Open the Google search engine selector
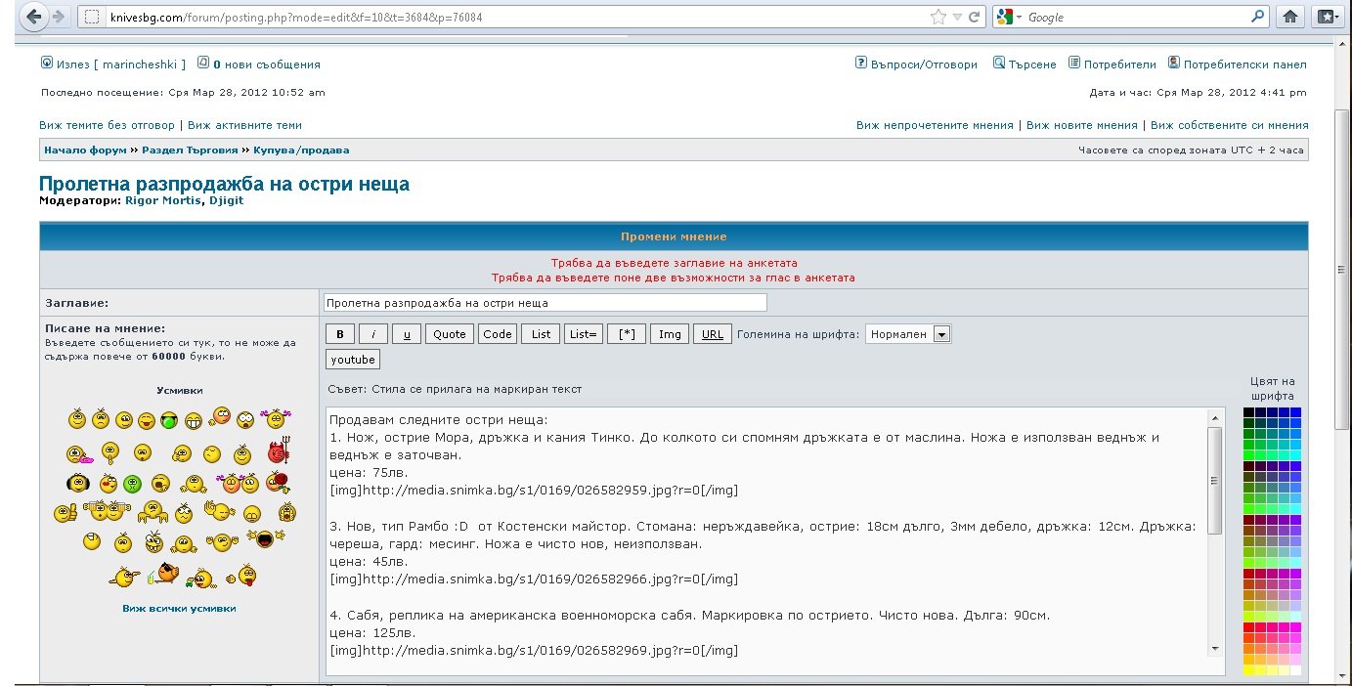 point(1008,17)
